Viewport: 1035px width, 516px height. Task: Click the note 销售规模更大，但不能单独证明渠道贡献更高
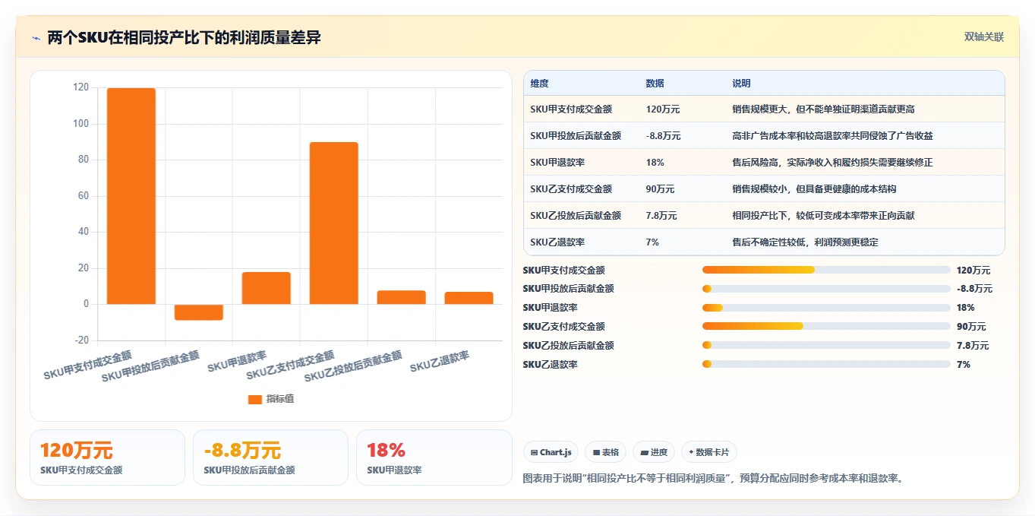pos(823,109)
